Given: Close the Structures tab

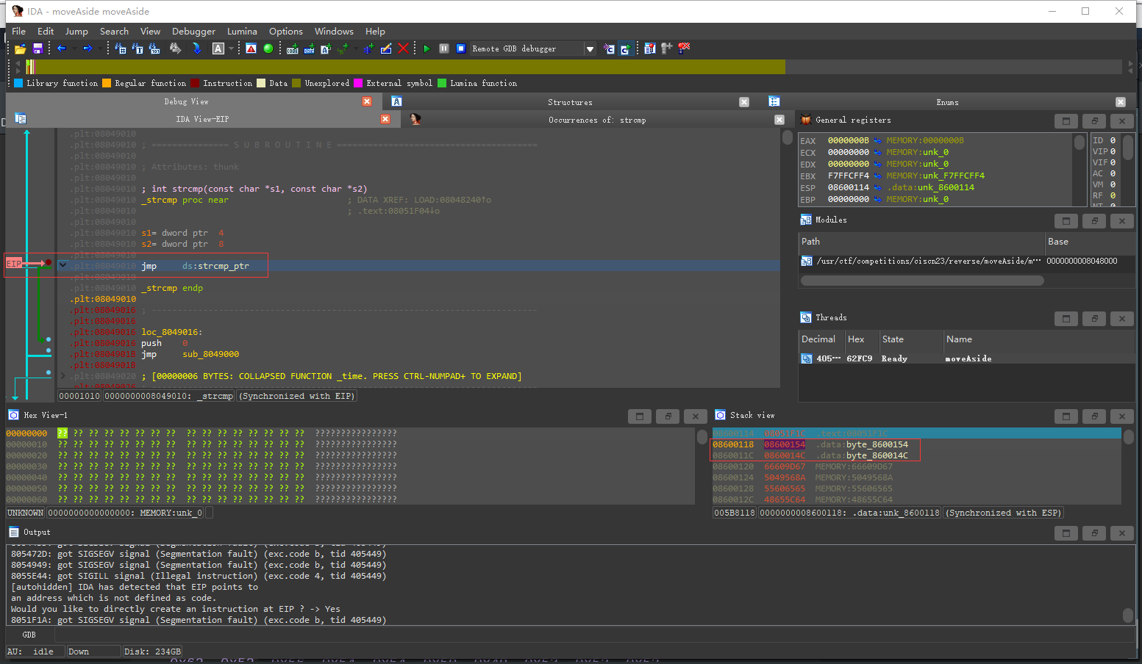Looking at the screenshot, I should coord(744,102).
